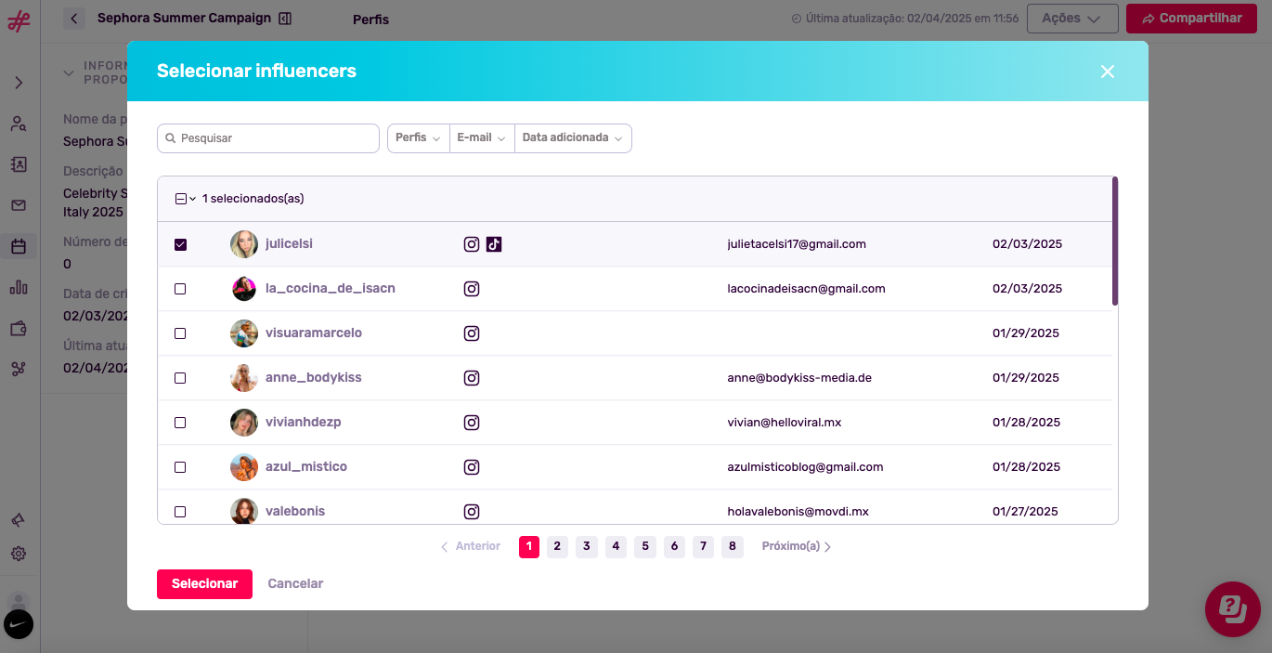
Task: Uncheck the julicelsi checkbox
Action: pos(180,244)
